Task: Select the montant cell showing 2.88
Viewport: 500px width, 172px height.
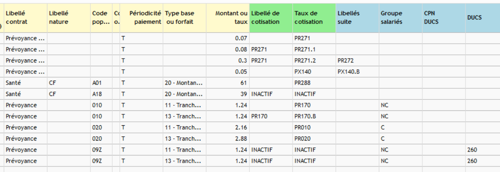Action: [228, 138]
